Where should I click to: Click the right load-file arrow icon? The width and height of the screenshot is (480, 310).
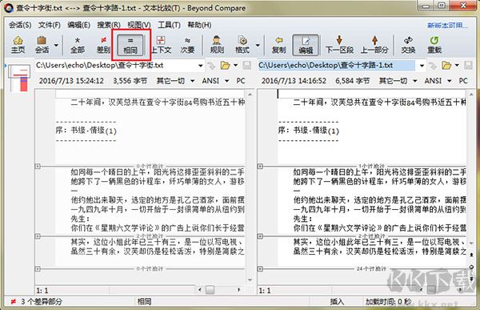point(433,66)
